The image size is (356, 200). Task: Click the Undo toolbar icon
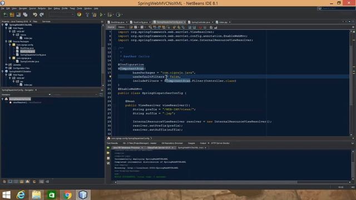(x=35, y=15)
